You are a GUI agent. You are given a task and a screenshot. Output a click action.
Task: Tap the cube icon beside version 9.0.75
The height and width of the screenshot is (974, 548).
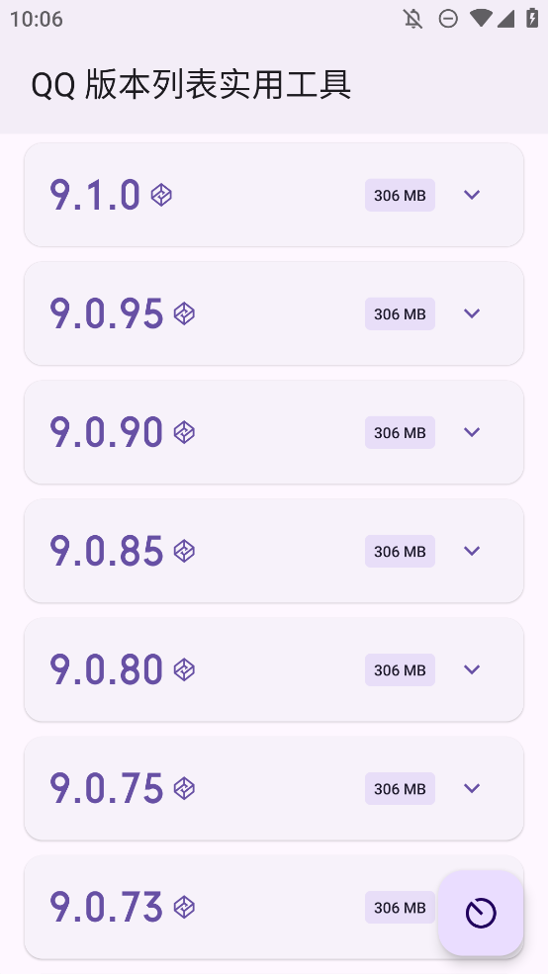click(x=184, y=788)
